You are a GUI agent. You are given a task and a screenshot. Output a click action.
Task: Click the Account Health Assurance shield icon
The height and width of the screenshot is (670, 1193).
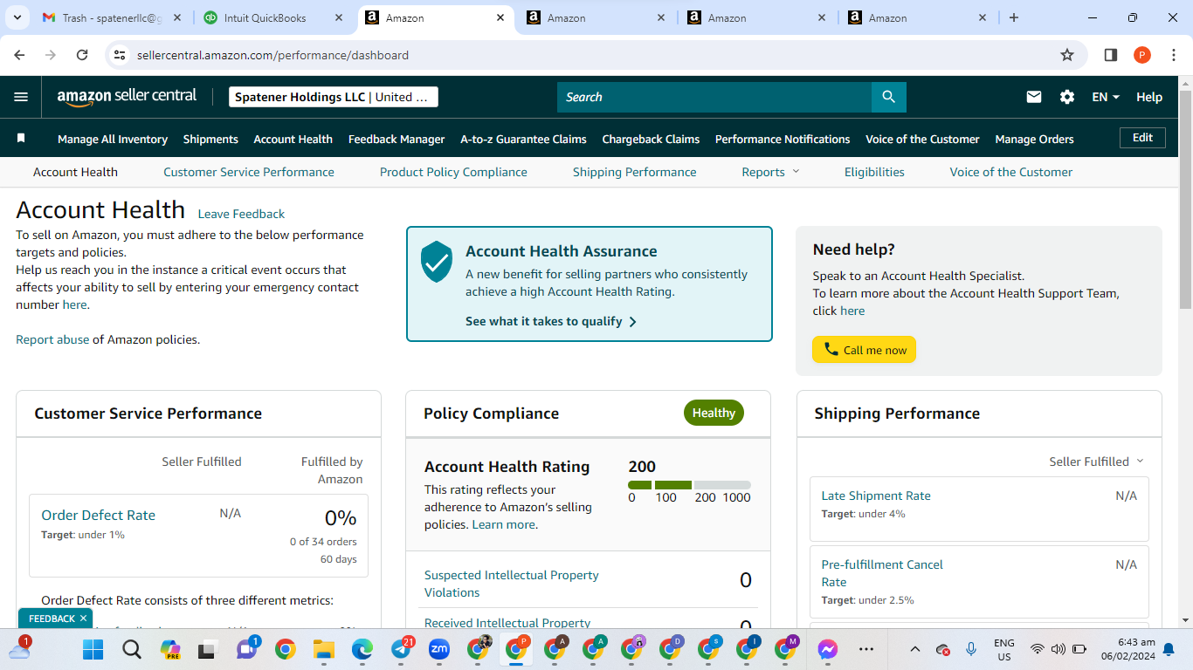point(437,262)
